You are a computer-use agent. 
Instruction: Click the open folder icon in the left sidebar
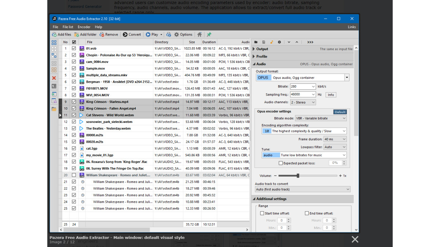point(54,108)
